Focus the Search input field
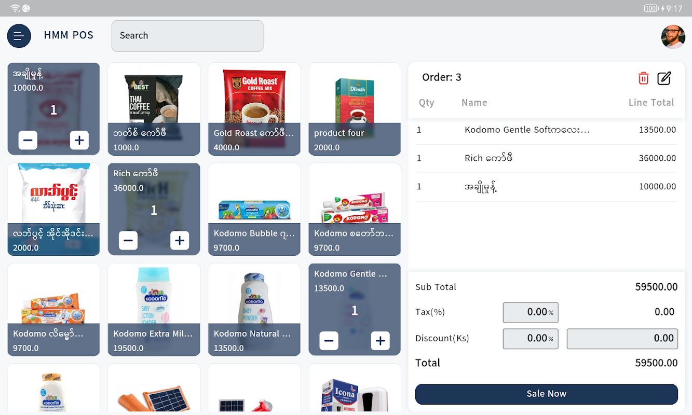This screenshot has height=415, width=692. click(x=187, y=36)
